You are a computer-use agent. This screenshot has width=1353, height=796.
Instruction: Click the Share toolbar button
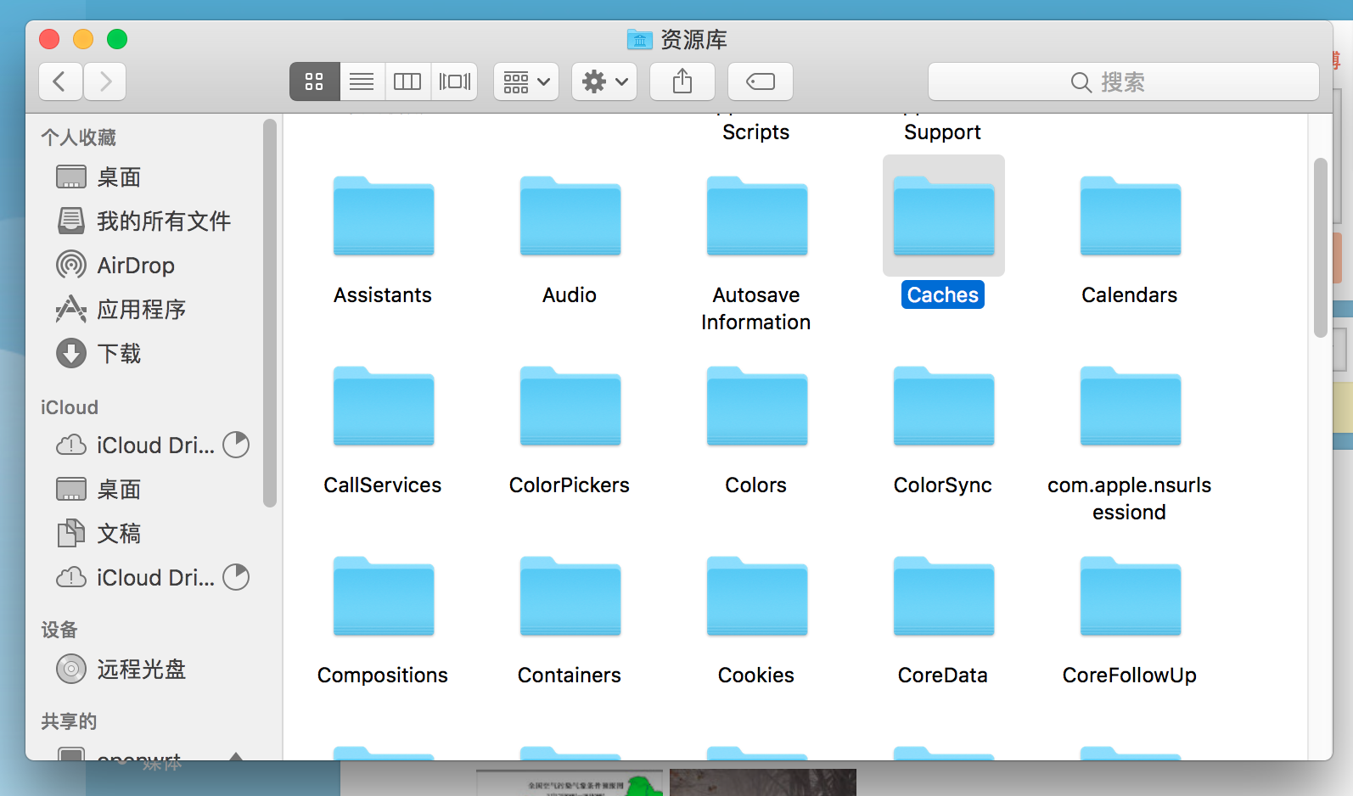pyautogui.click(x=682, y=81)
